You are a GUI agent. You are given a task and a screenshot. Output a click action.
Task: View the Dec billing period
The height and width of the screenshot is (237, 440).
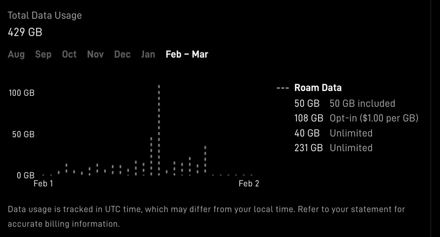tap(122, 54)
